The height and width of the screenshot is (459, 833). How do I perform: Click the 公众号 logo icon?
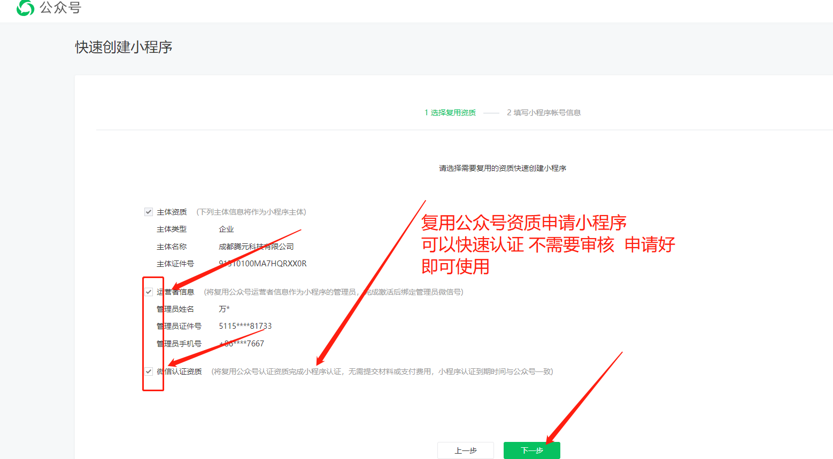click(25, 7)
